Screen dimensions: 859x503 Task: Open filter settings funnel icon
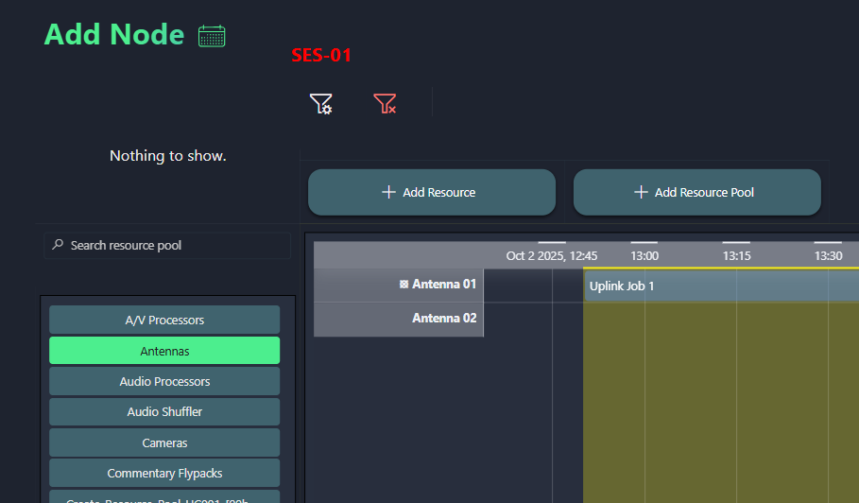tap(321, 104)
